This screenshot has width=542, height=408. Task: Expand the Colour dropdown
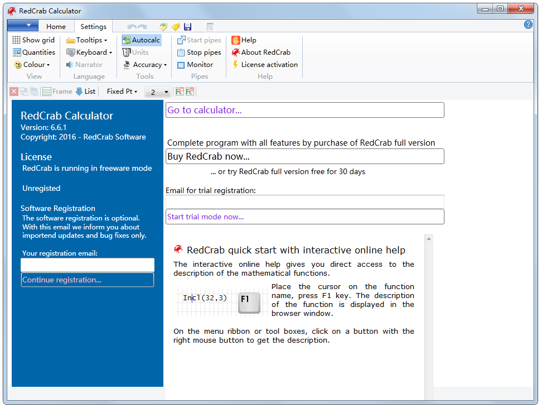click(32, 65)
